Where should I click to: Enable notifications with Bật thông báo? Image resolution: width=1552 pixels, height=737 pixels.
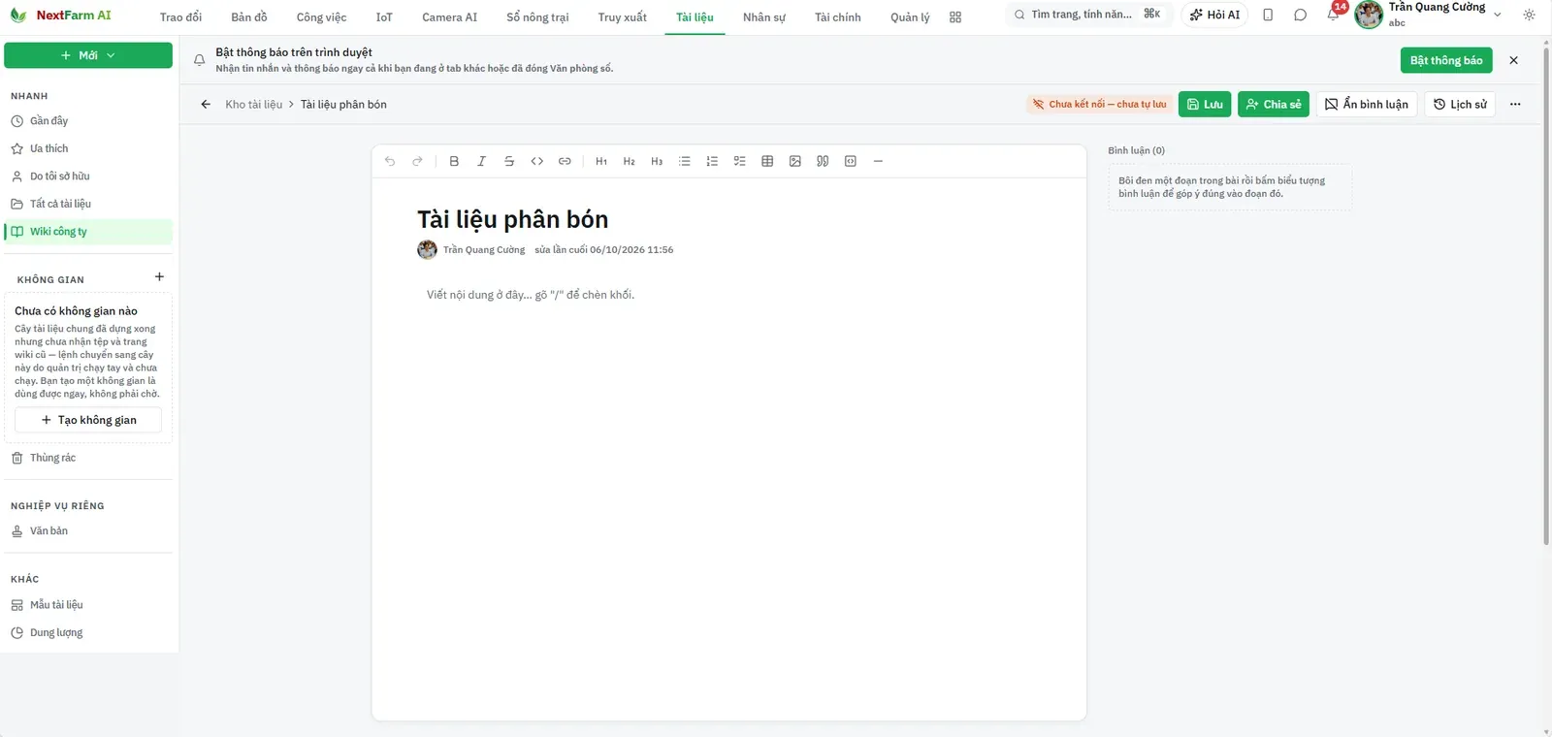(x=1446, y=60)
